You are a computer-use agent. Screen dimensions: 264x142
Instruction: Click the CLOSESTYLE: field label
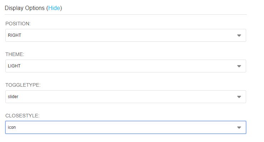coord(22,116)
